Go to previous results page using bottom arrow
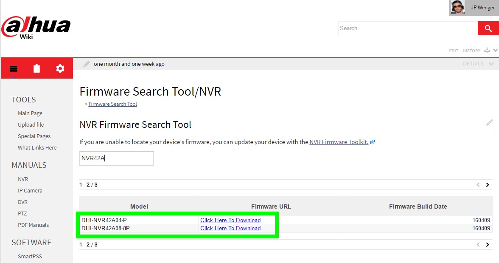 [478, 245]
